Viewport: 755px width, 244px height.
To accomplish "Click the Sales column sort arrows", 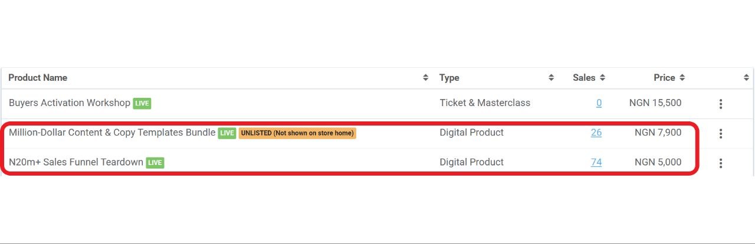I will click(x=602, y=78).
